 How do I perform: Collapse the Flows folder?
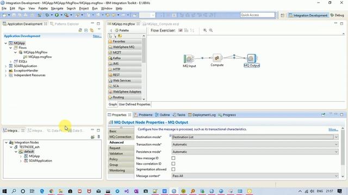pos(10,48)
